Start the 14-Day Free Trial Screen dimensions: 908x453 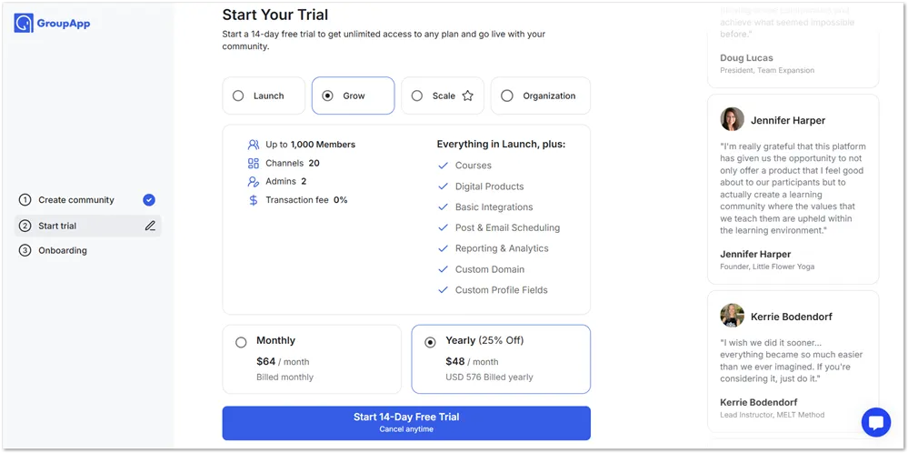406,423
